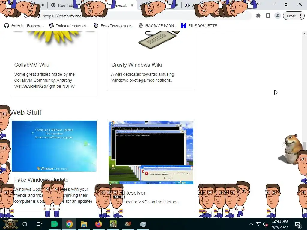The width and height of the screenshot is (307, 230).
Task: Click the Chrome taskbar icon
Action: tap(69, 224)
